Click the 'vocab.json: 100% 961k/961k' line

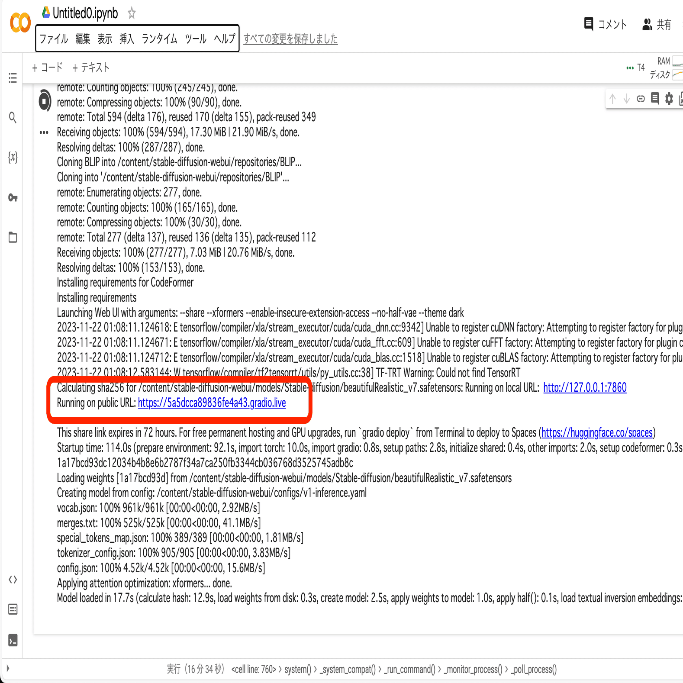pyautogui.click(x=158, y=508)
